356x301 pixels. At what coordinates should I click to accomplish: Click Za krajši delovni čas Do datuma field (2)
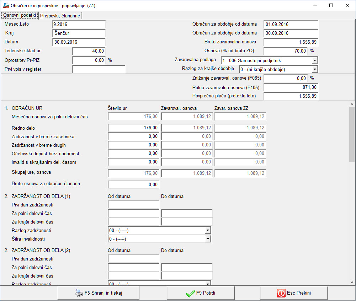187,276
